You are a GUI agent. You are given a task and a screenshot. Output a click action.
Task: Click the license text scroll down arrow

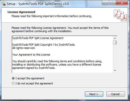pyautogui.click(x=115, y=70)
